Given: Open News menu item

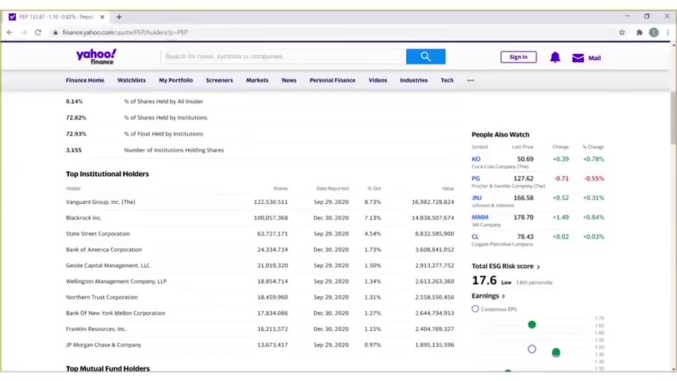Looking at the screenshot, I should 289,80.
